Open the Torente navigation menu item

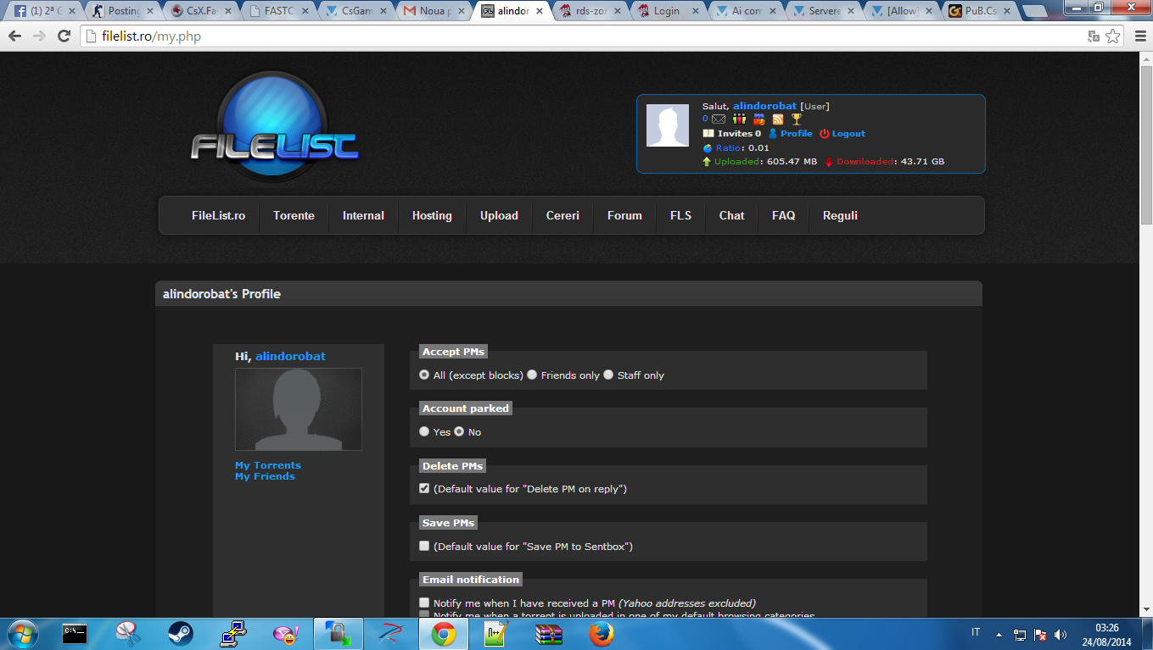pyautogui.click(x=294, y=215)
